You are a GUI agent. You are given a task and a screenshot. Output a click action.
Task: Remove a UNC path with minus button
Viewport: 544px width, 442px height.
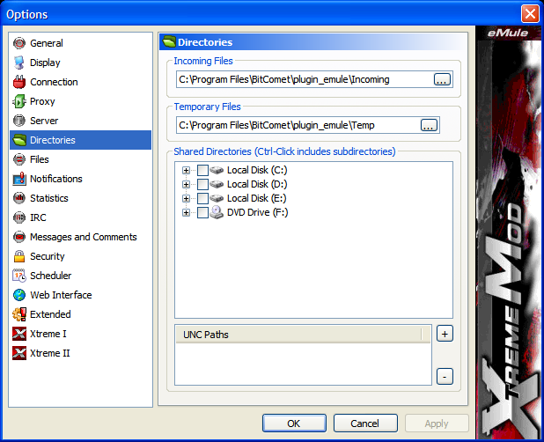(445, 377)
